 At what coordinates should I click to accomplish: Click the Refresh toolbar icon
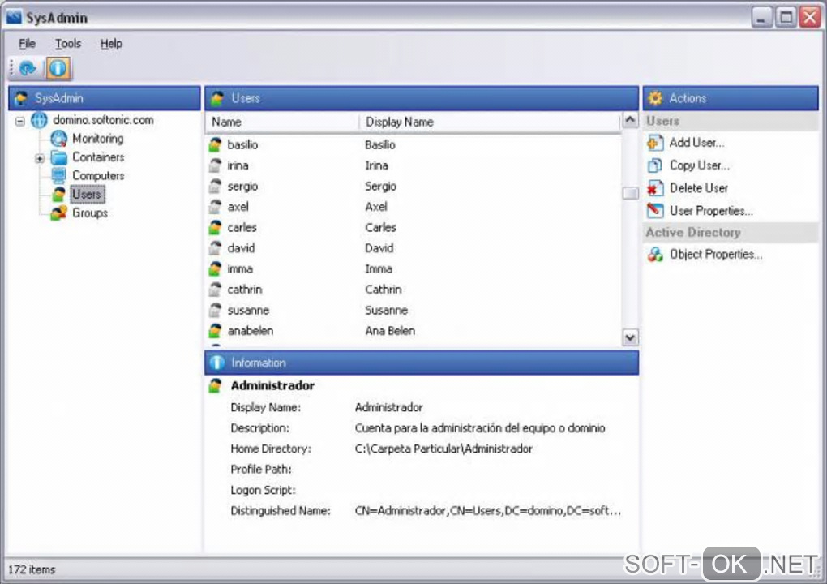27,68
